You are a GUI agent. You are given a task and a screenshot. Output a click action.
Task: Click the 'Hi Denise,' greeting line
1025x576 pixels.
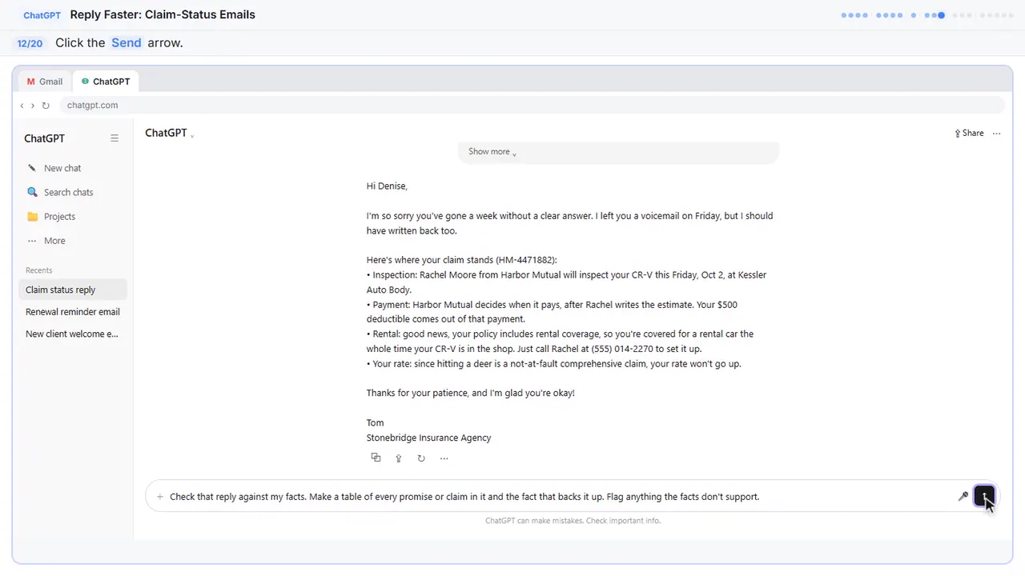tap(387, 186)
